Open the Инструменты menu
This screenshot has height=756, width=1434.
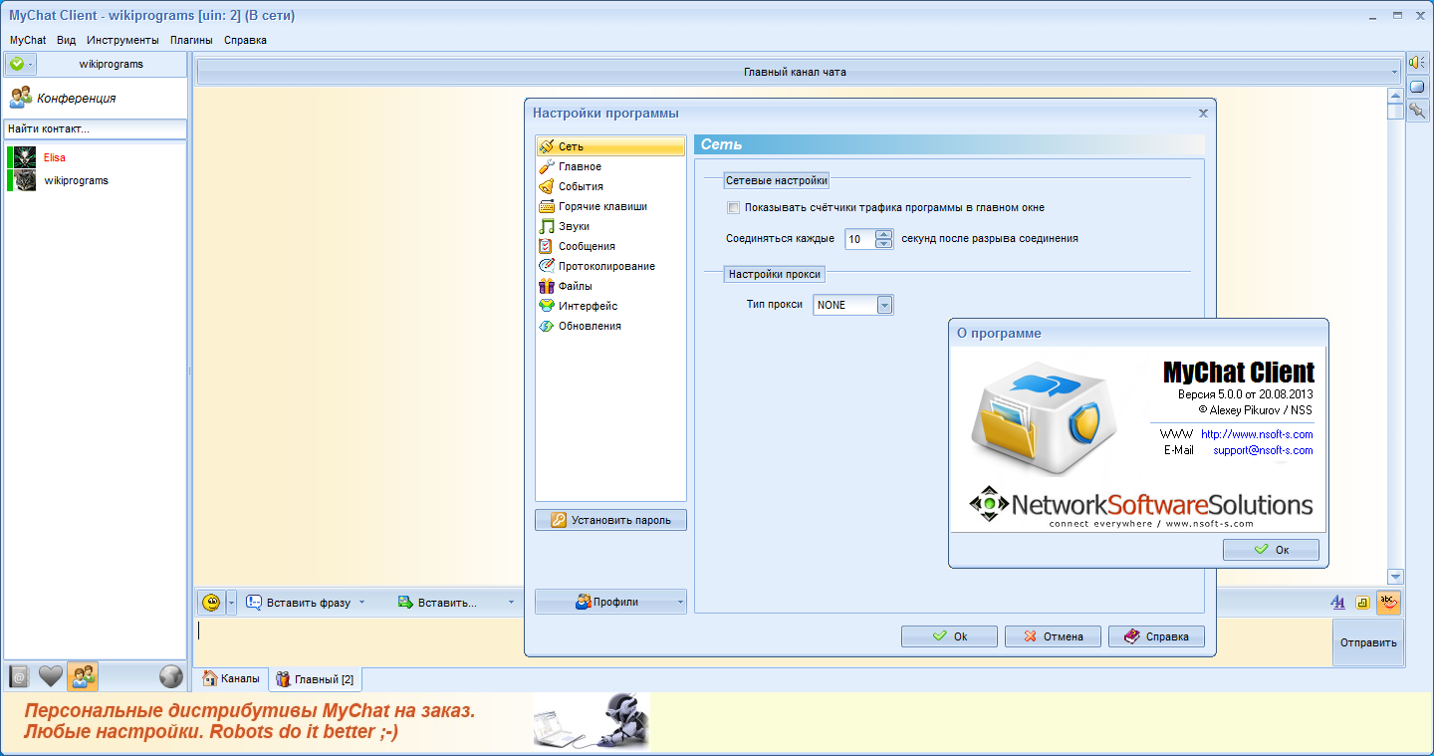[122, 40]
